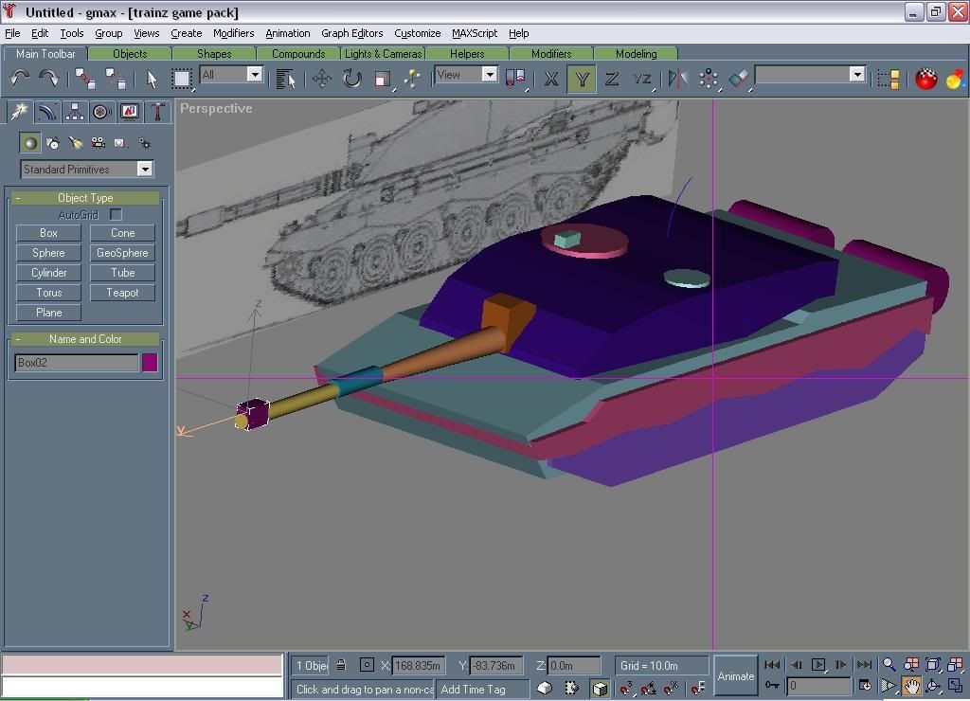Switch to the Modeling toolbar tab
Screen dimensions: 970x701
636,54
